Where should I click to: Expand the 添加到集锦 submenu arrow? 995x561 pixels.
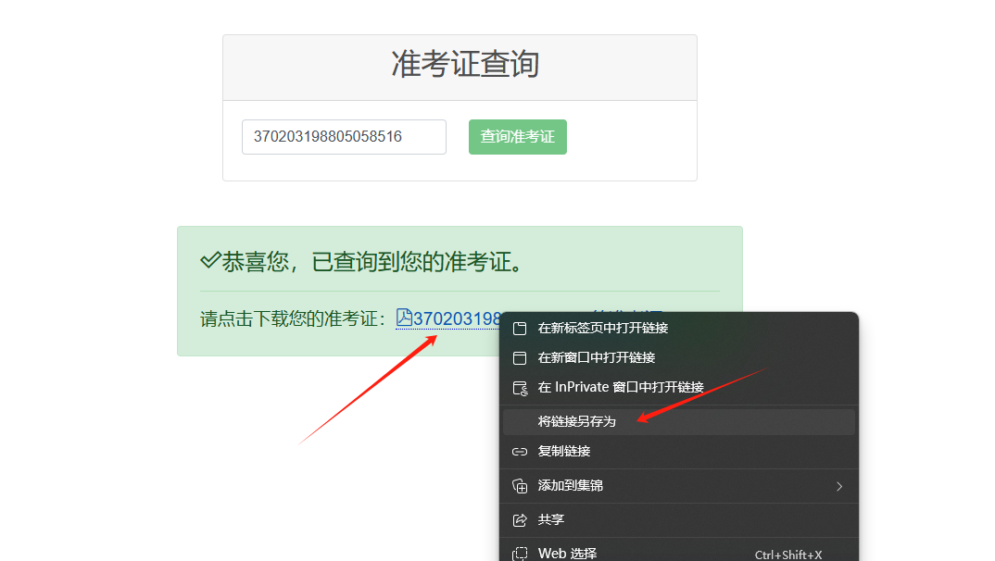pos(839,486)
